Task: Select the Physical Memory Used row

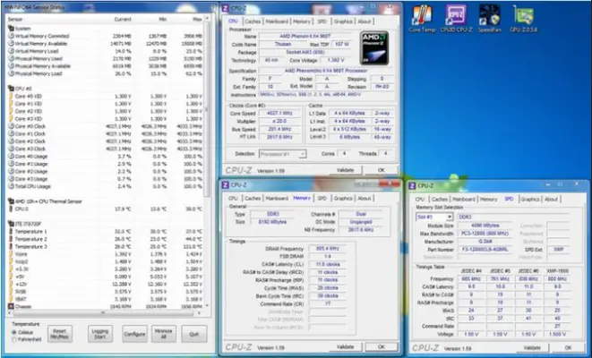Action: [x=106, y=58]
